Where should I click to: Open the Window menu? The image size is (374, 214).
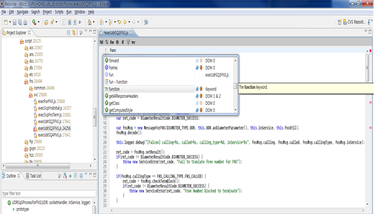click(x=80, y=12)
